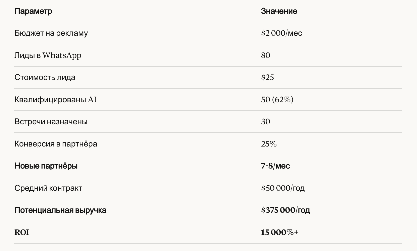Click the "$50 000/год" value
417x251 pixels.
(283, 188)
